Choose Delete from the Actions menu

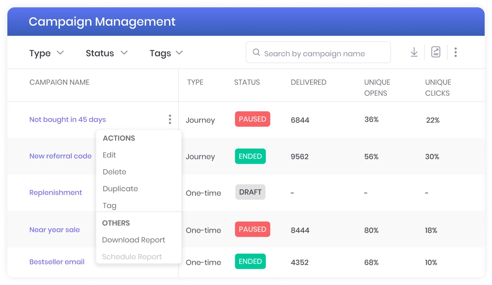pos(115,172)
